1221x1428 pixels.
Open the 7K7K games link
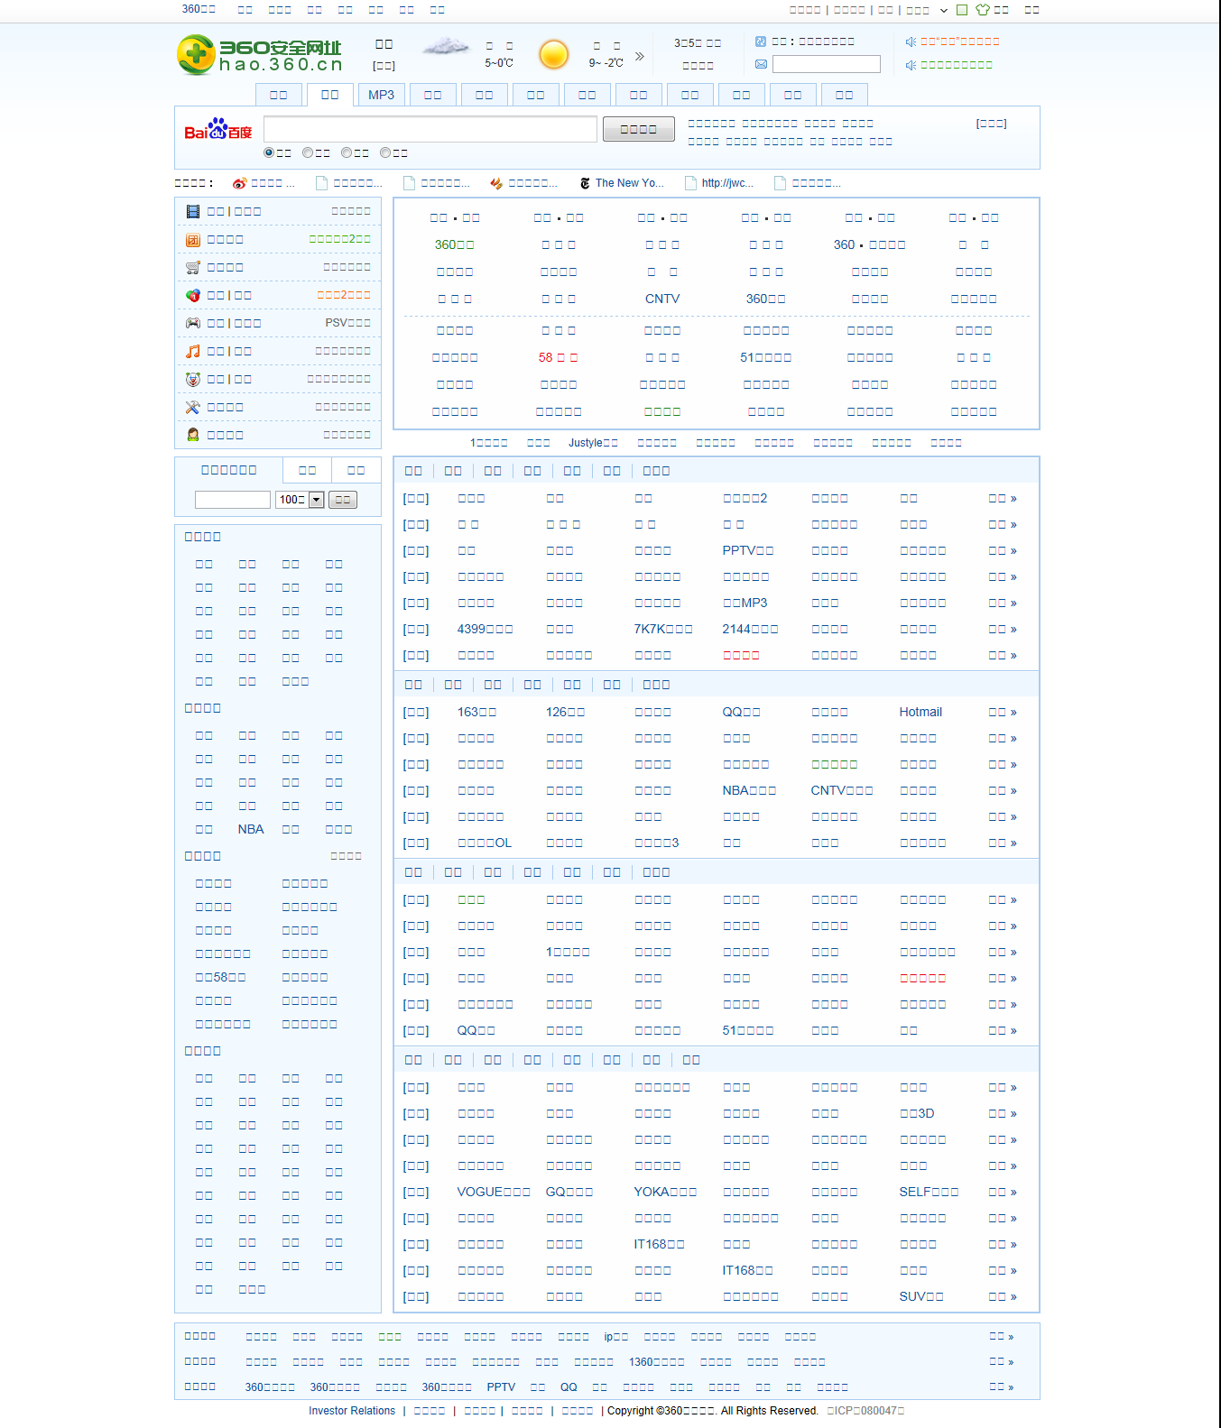pyautogui.click(x=663, y=630)
